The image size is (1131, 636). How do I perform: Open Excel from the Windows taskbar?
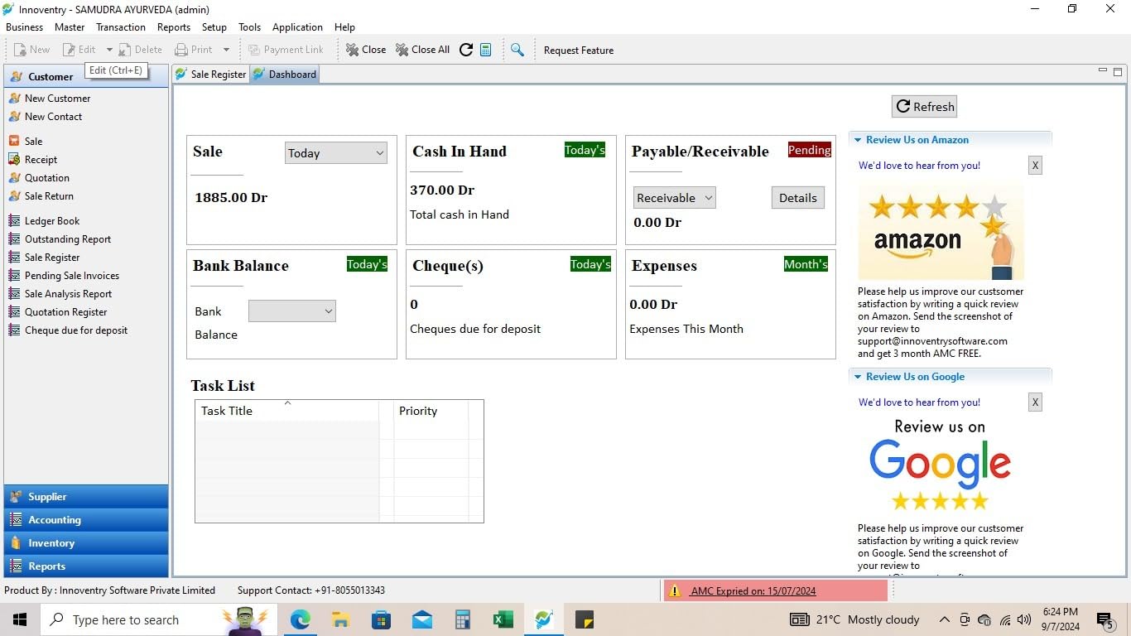click(x=503, y=619)
